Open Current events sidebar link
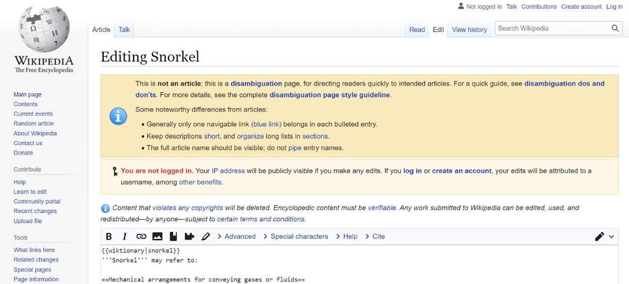The height and width of the screenshot is (284, 629). 33,114
